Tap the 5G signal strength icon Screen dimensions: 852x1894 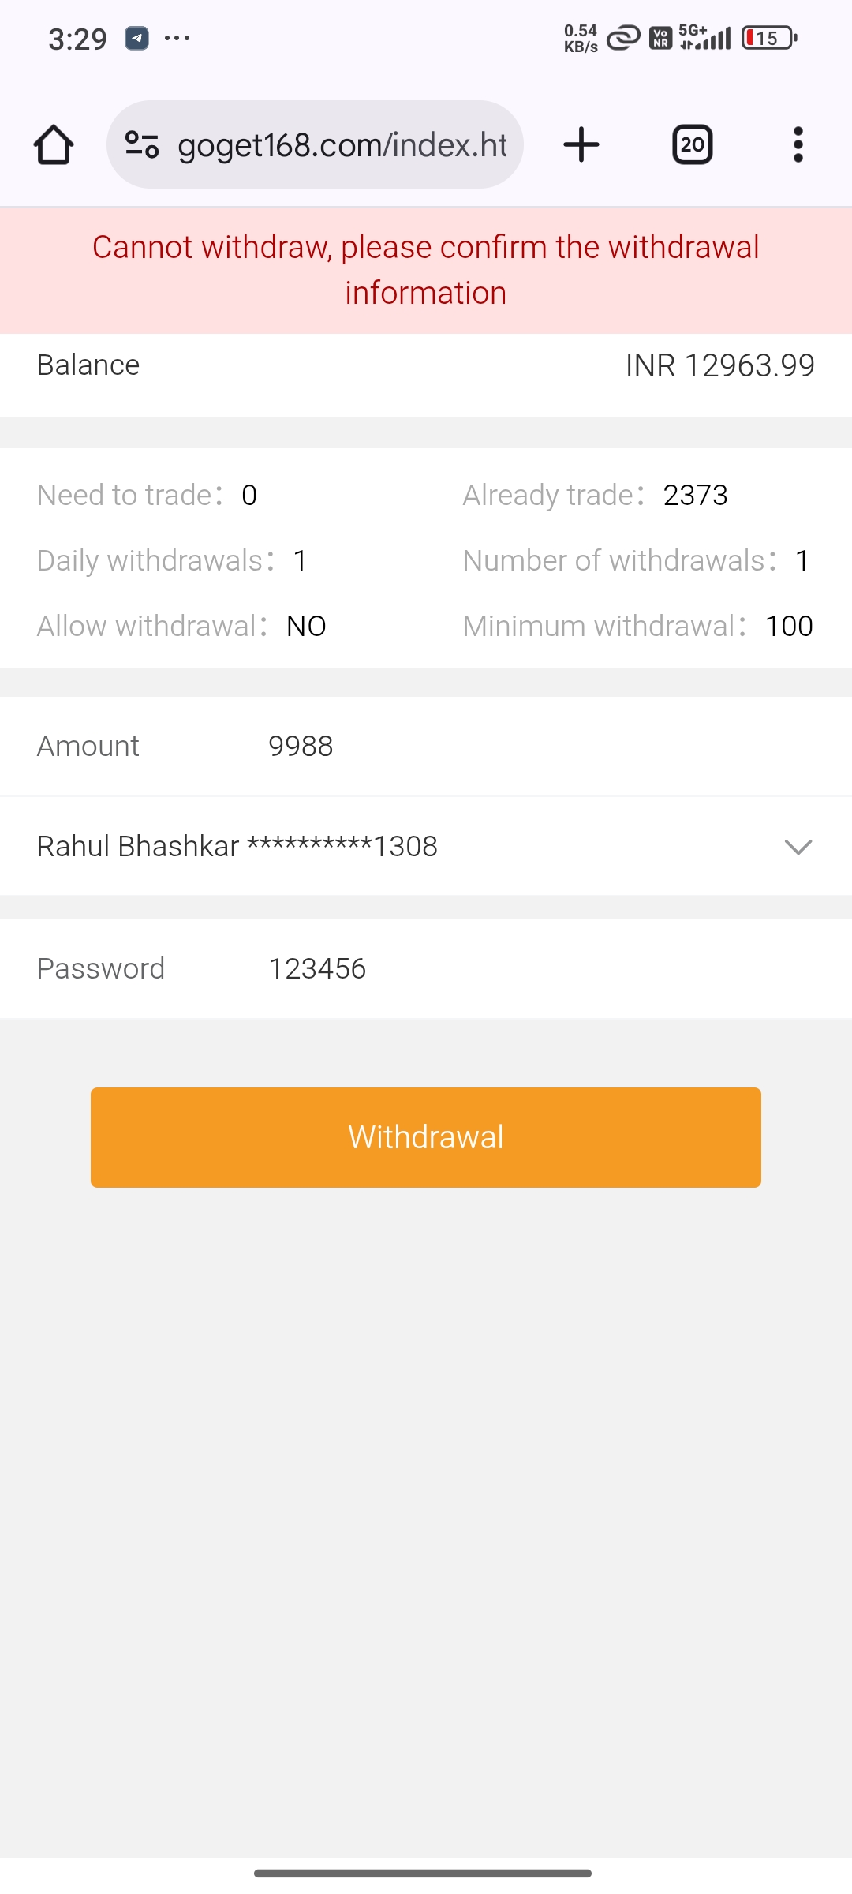tap(705, 38)
